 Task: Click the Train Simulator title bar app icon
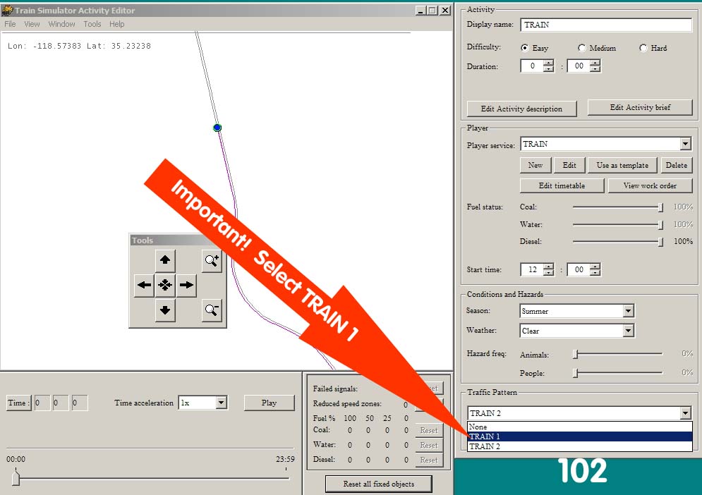[7, 10]
